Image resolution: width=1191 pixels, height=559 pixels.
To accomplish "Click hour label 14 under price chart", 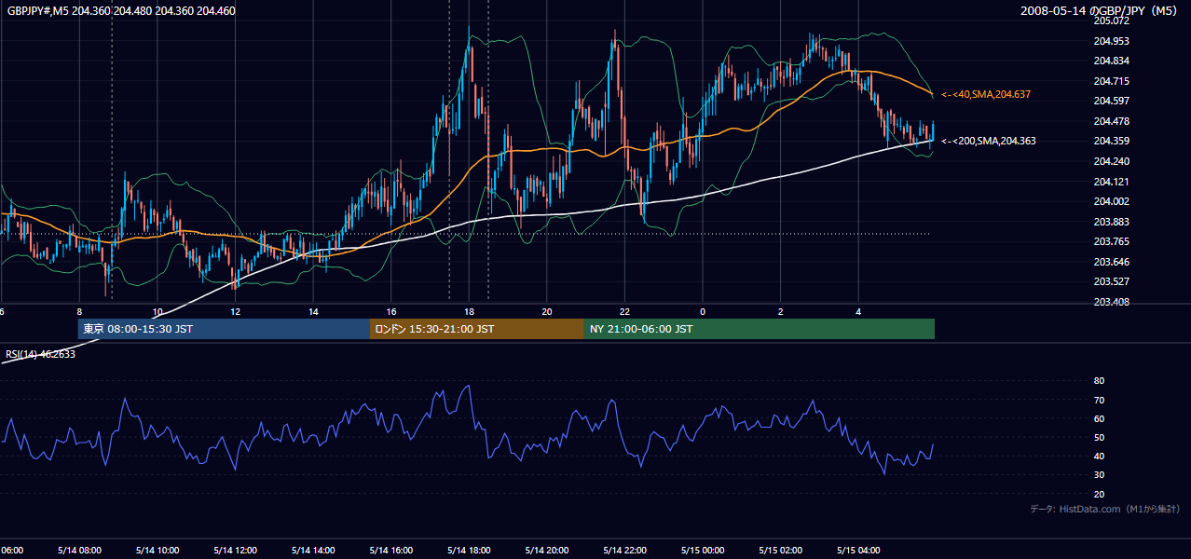I will [x=313, y=311].
